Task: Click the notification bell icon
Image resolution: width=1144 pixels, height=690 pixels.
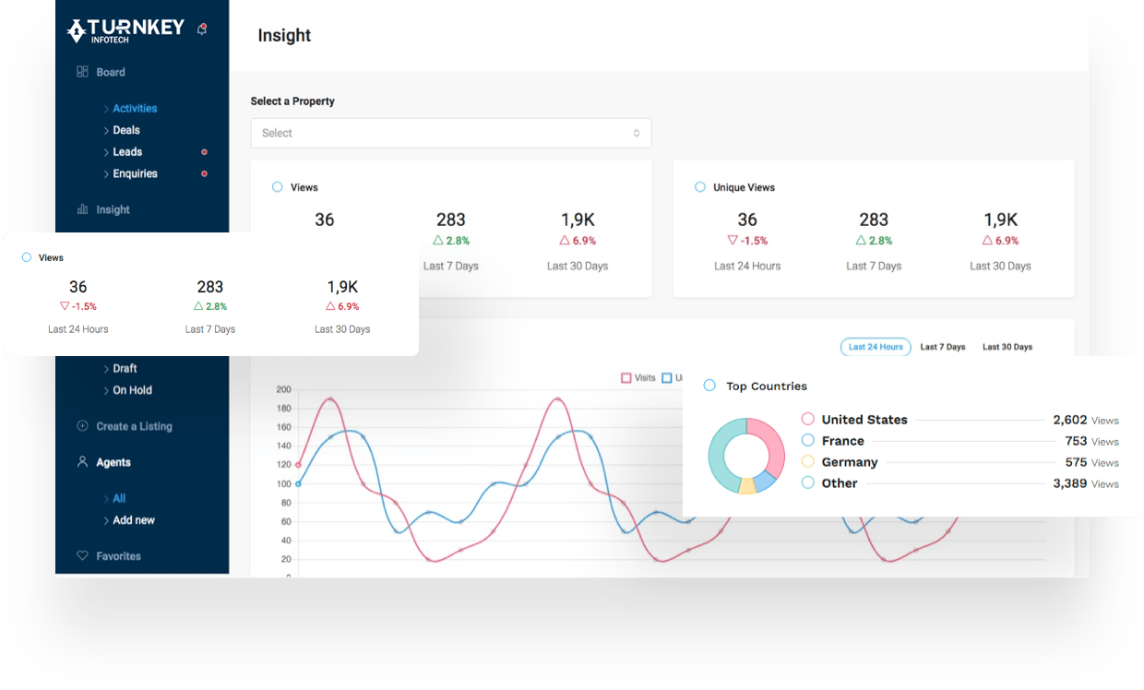Action: pyautogui.click(x=202, y=30)
